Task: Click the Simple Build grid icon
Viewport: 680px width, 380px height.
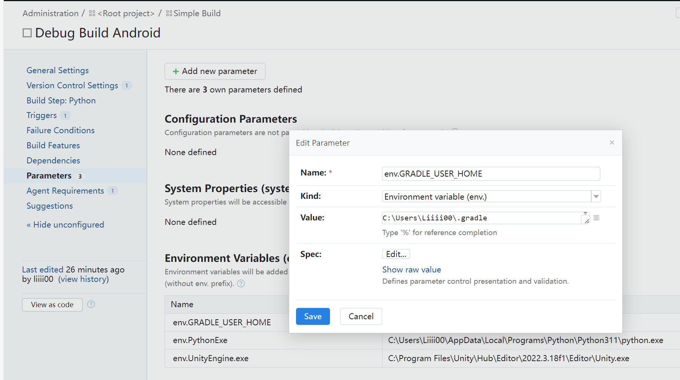Action: pos(169,14)
